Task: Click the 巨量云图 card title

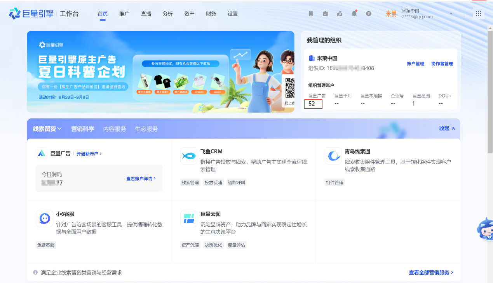Action: point(211,214)
